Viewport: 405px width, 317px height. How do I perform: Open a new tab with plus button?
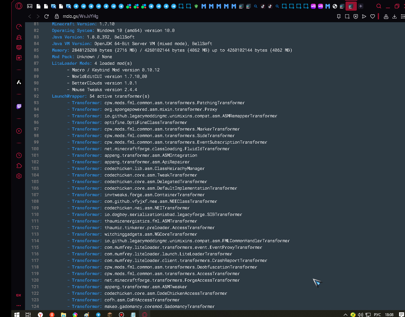(361, 6)
